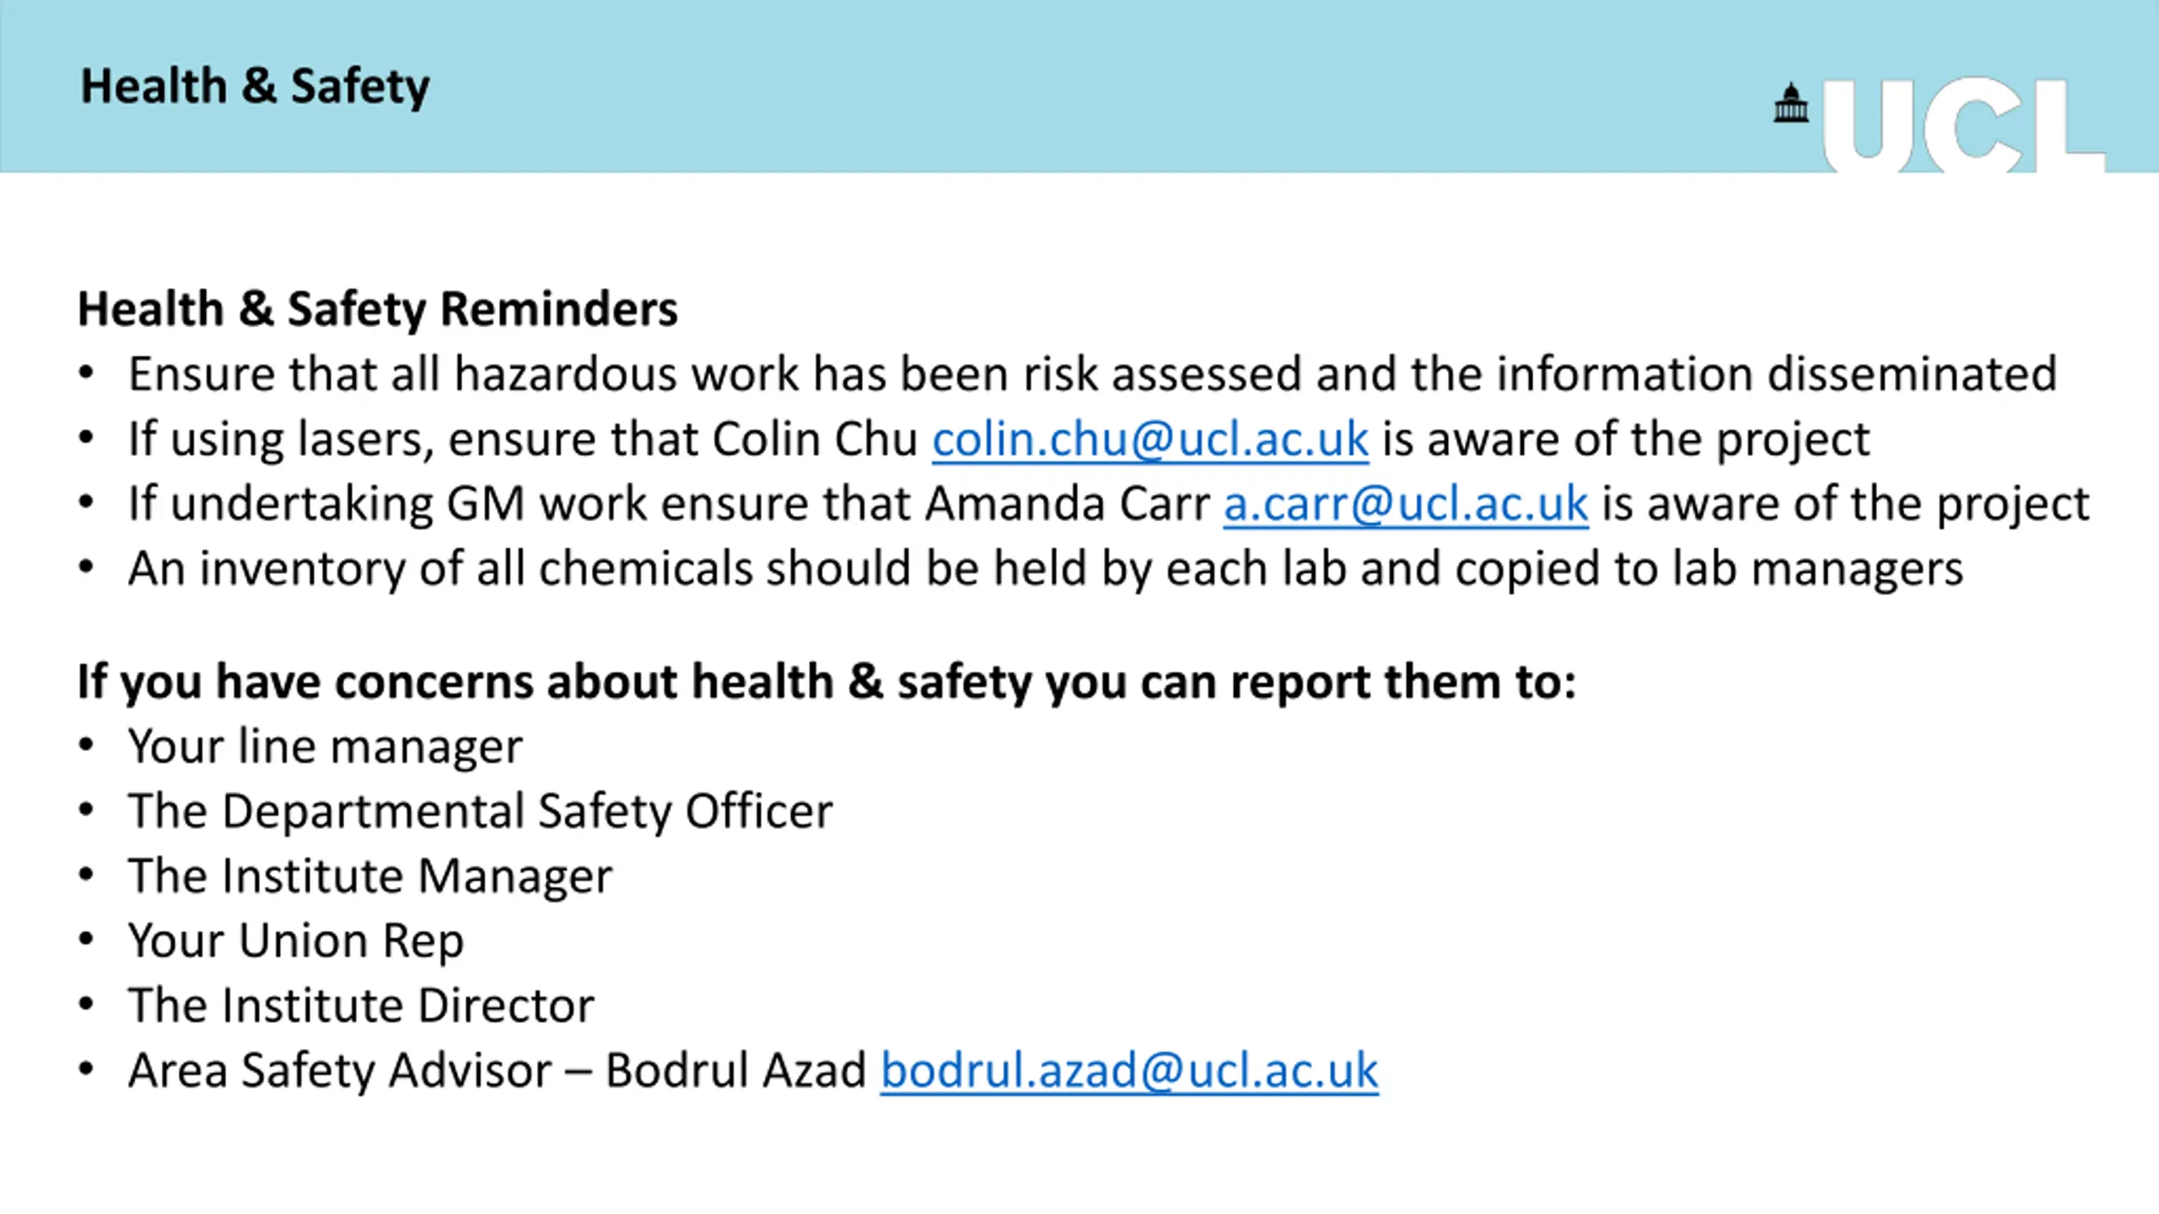Click the "If you have concerns" heading
The width and height of the screenshot is (2159, 1214).
pos(826,681)
